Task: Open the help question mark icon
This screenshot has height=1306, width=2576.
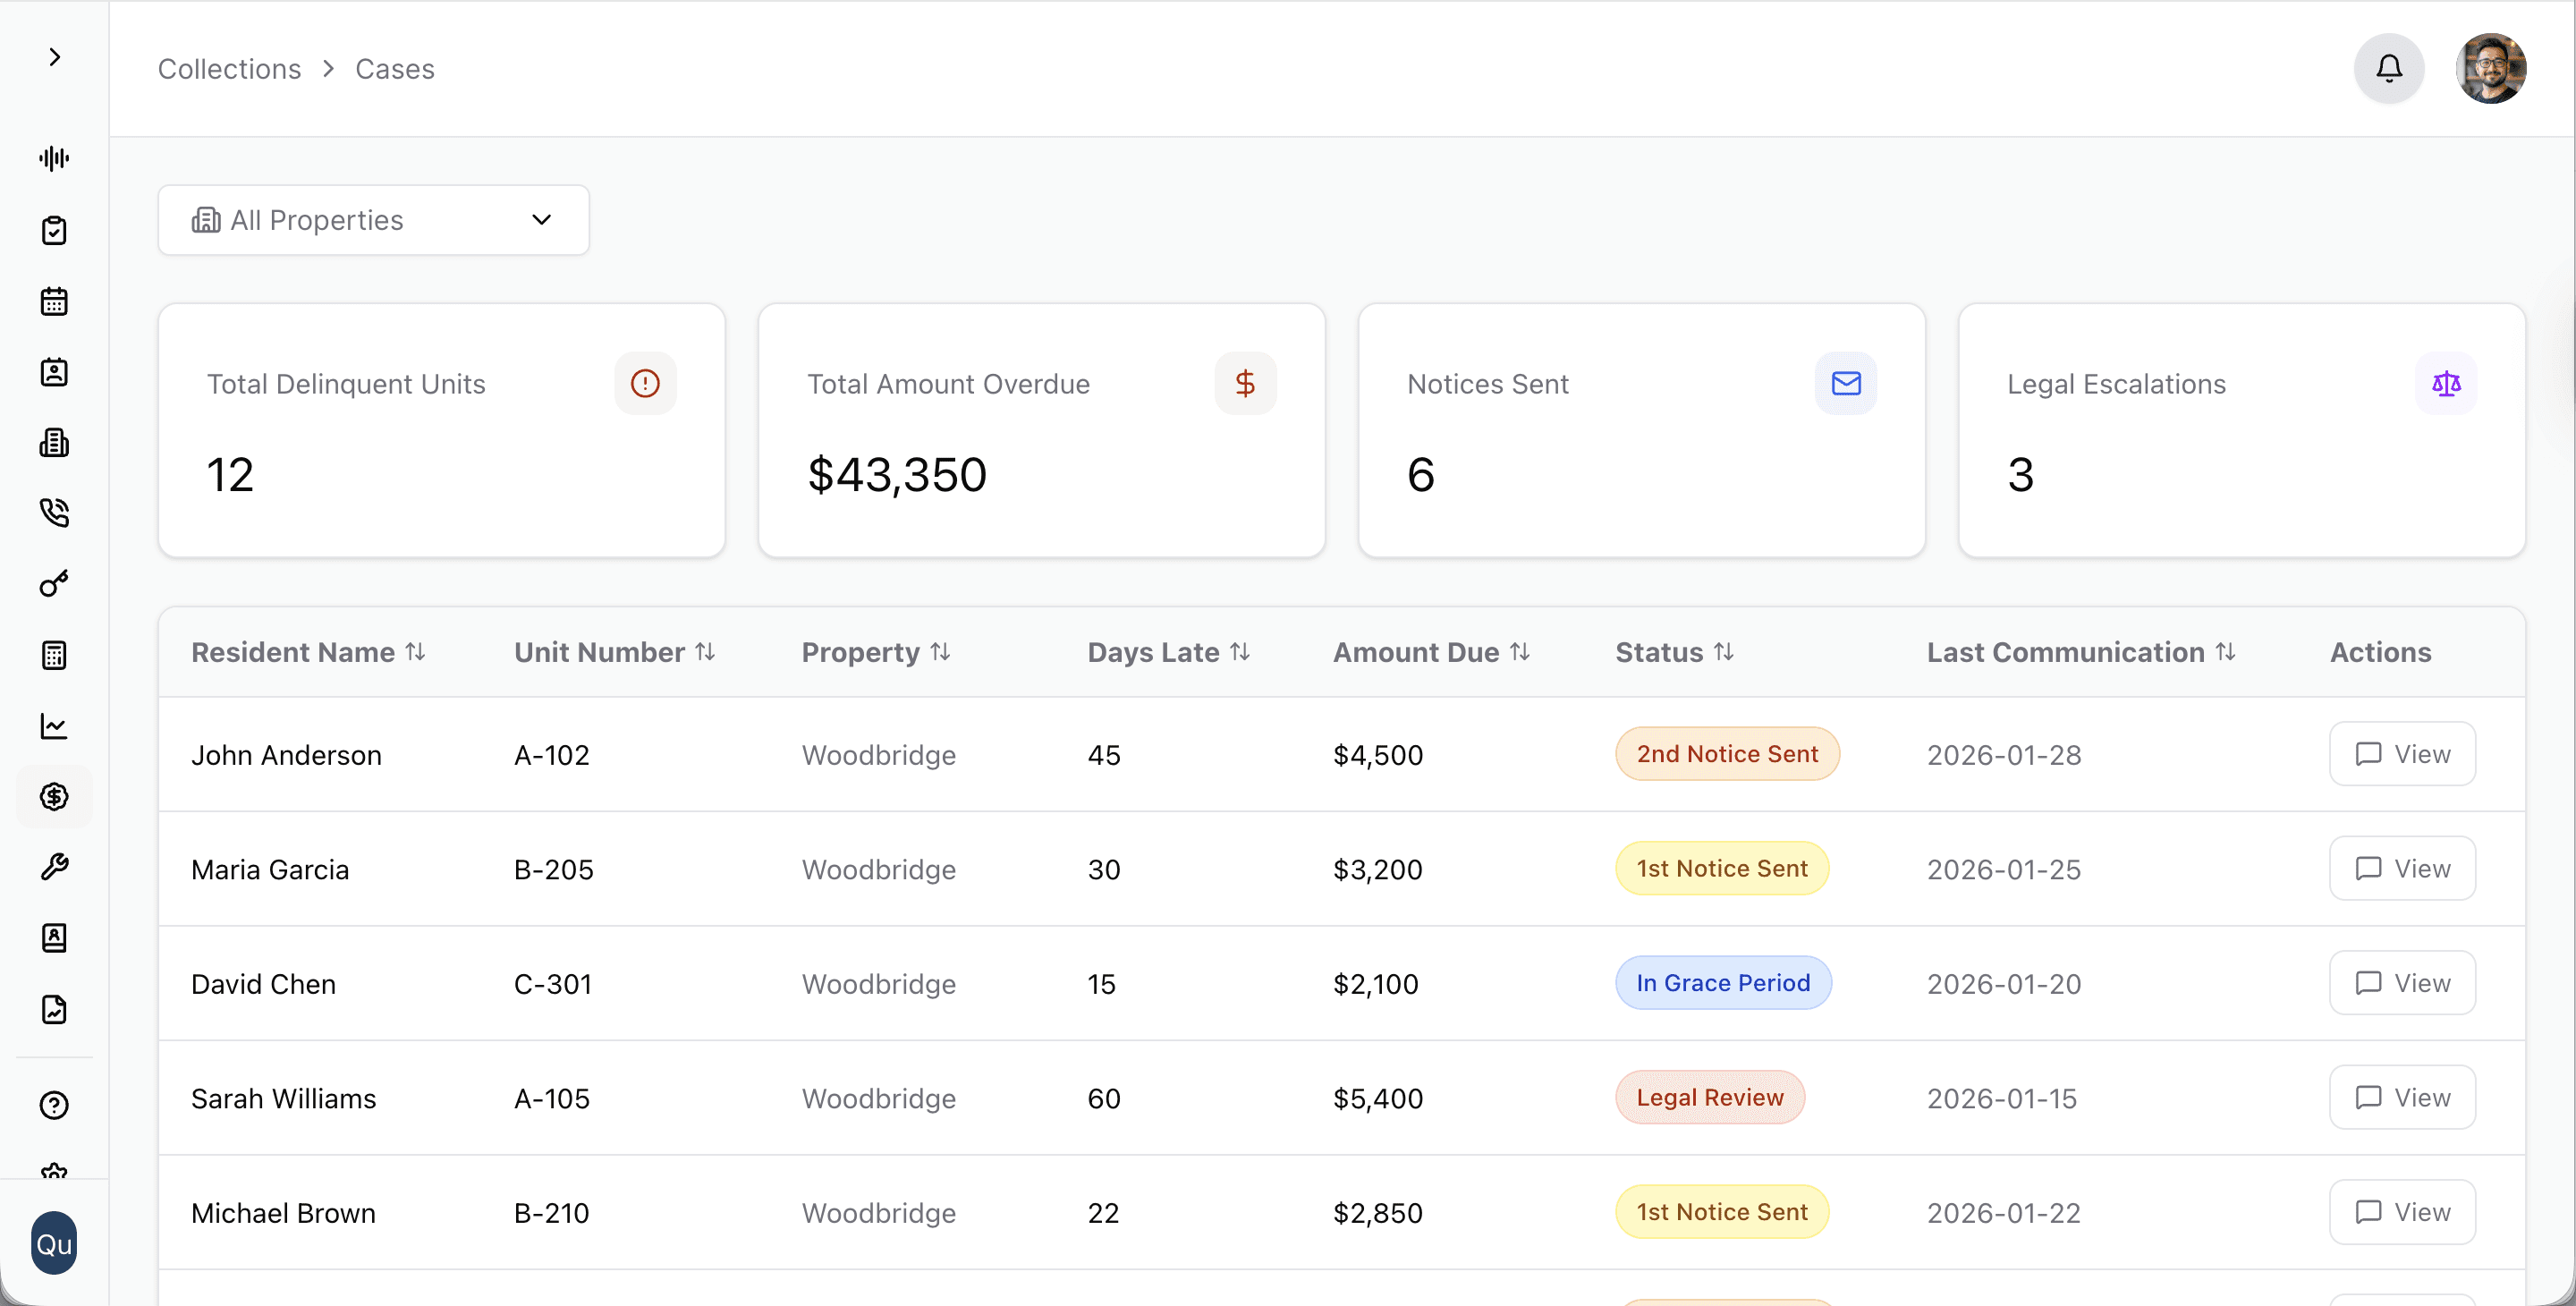Action: point(54,1105)
